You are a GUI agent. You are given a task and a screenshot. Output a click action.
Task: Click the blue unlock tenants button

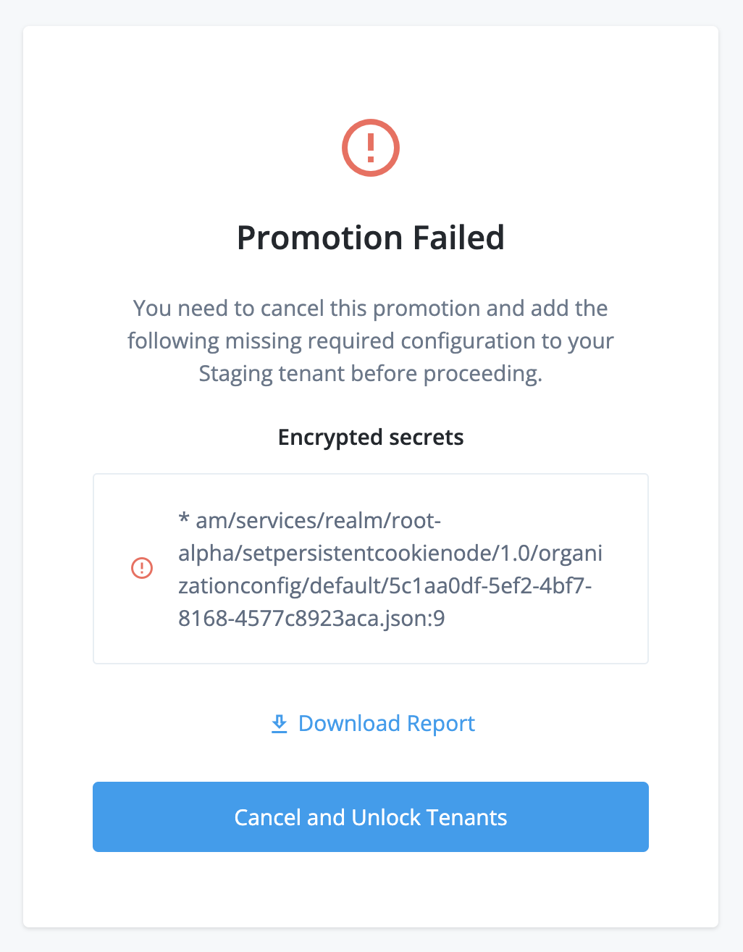[371, 817]
